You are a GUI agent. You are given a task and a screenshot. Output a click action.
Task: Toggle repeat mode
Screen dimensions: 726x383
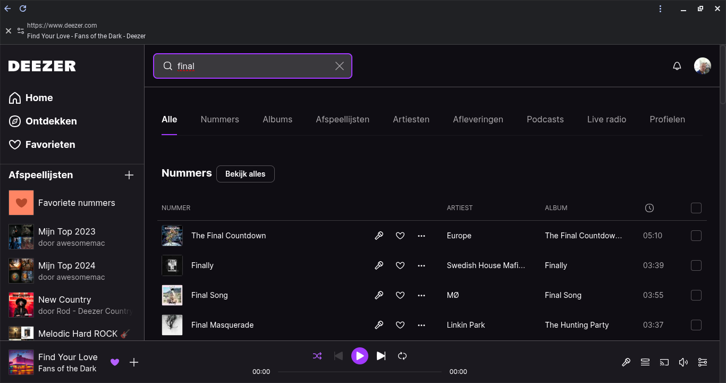point(402,356)
